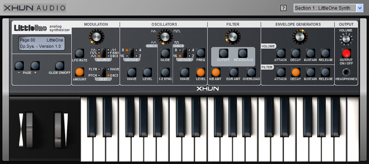The image size is (369, 164).
Task: Select the Overload button
Action: pyautogui.click(x=251, y=73)
